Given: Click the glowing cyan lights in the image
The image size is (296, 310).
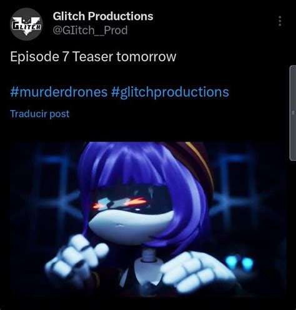Looking at the screenshot, I should (239, 263).
